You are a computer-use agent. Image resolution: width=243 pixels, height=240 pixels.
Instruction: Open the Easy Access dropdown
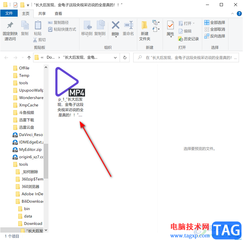click(156, 29)
